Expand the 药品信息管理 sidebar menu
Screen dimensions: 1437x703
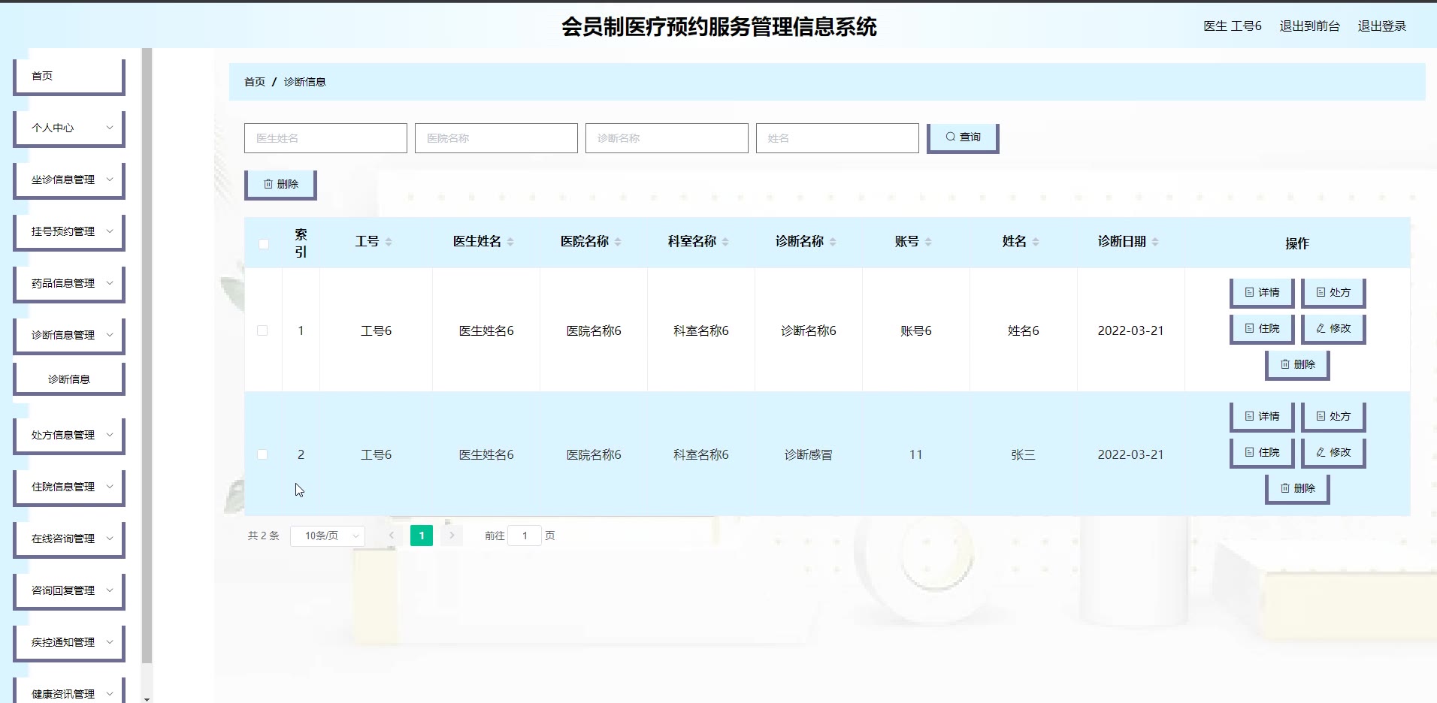pos(68,283)
